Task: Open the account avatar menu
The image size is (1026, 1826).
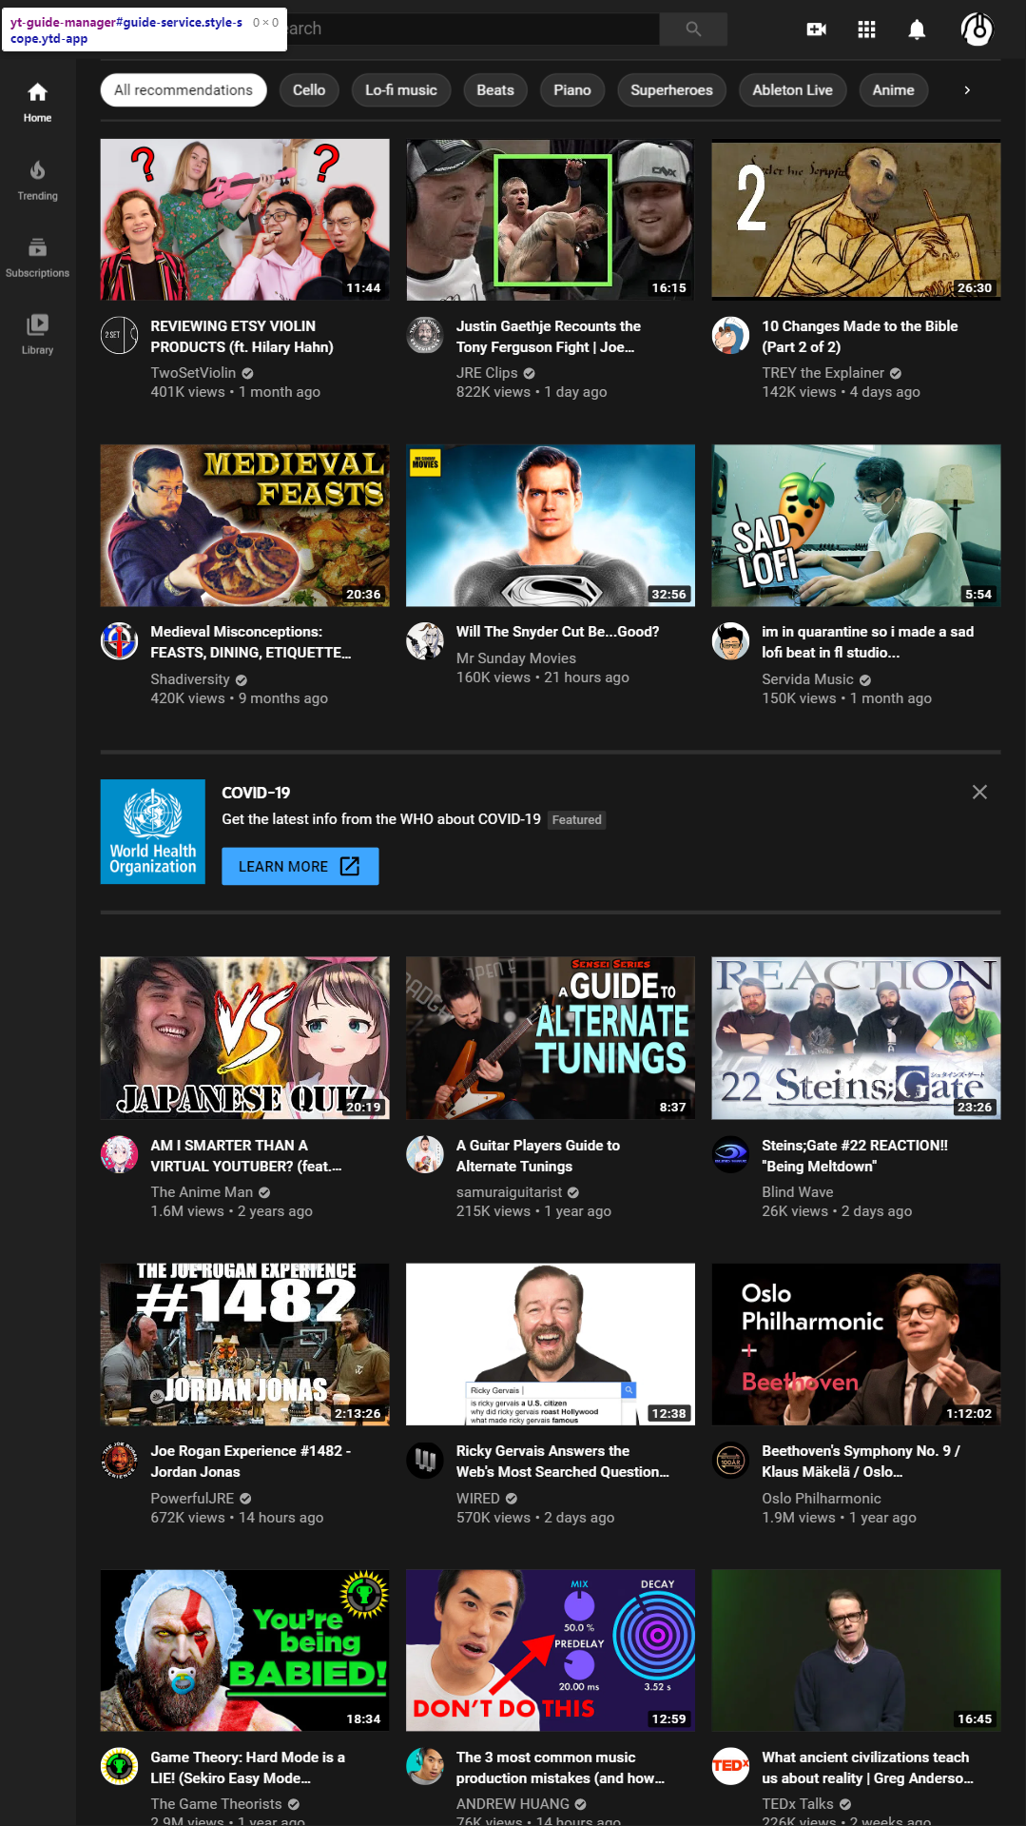Action: [x=977, y=29]
